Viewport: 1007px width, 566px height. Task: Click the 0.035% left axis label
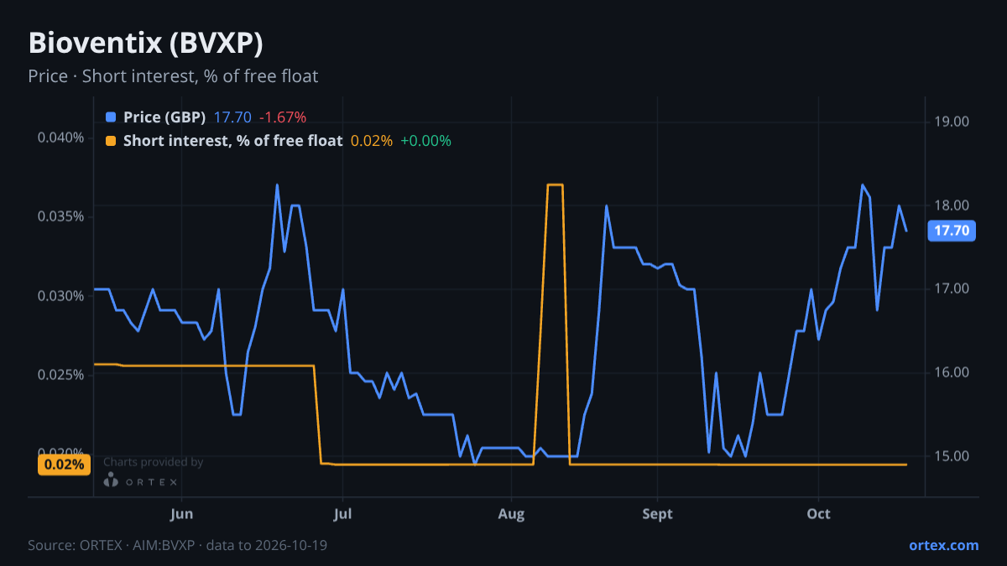click(61, 216)
